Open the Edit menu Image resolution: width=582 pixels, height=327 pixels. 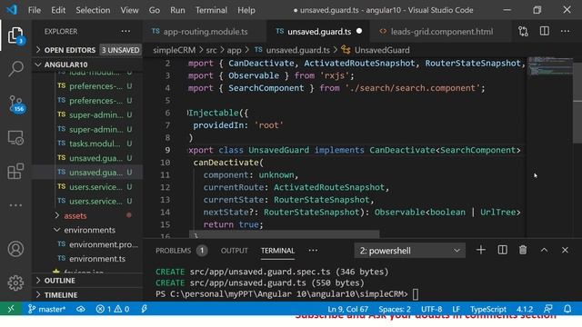pyautogui.click(x=58, y=10)
